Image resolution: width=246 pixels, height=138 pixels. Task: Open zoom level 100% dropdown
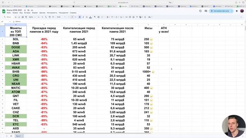[32, 17]
